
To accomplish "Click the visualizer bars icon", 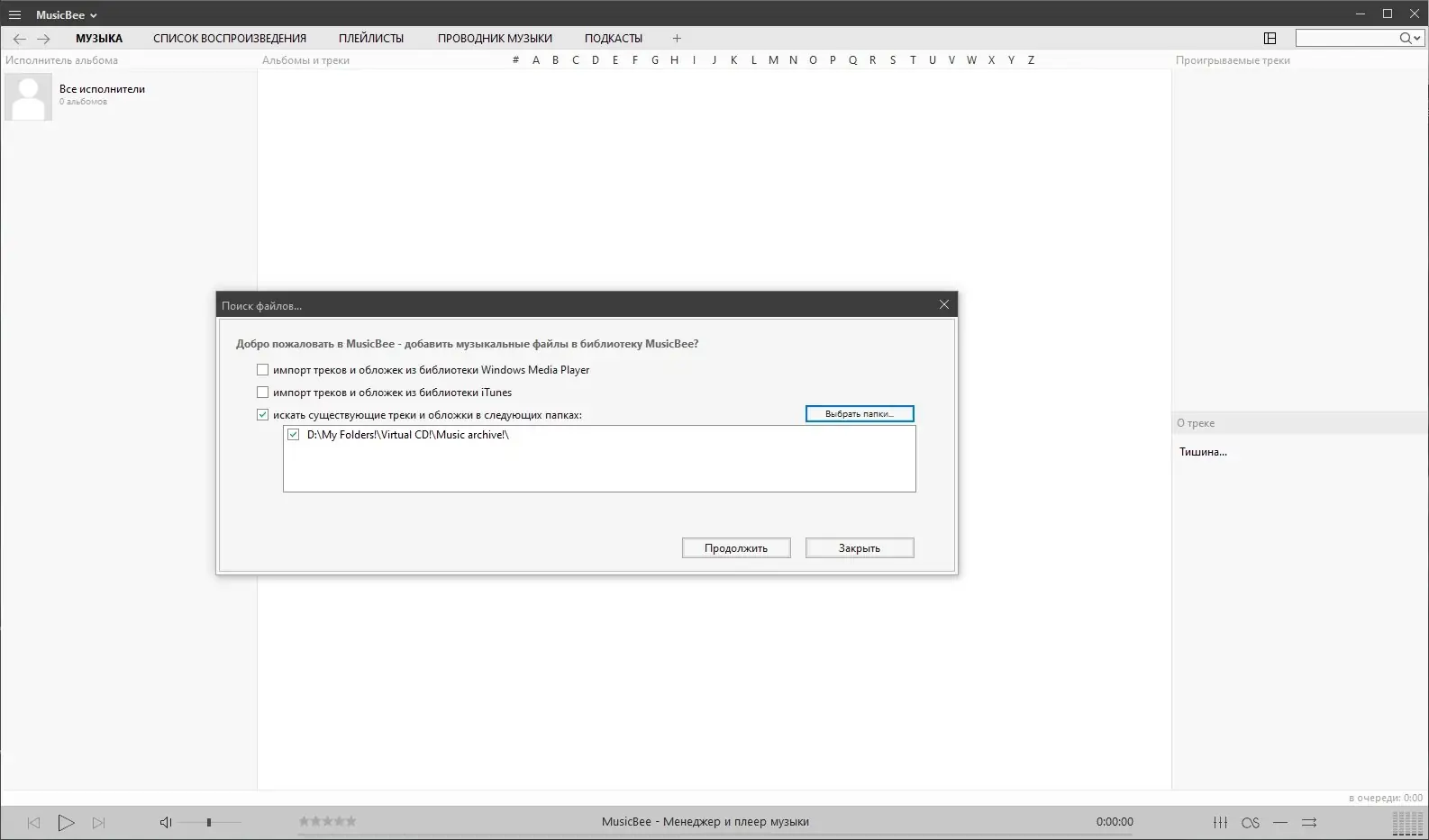I will click(x=1407, y=823).
